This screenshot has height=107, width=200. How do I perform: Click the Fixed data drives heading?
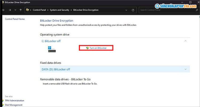[50, 63]
